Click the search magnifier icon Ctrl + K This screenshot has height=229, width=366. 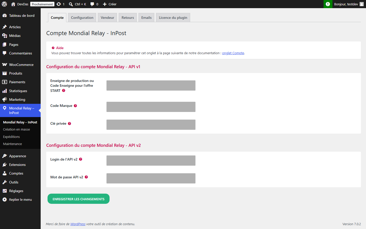[x=71, y=4]
